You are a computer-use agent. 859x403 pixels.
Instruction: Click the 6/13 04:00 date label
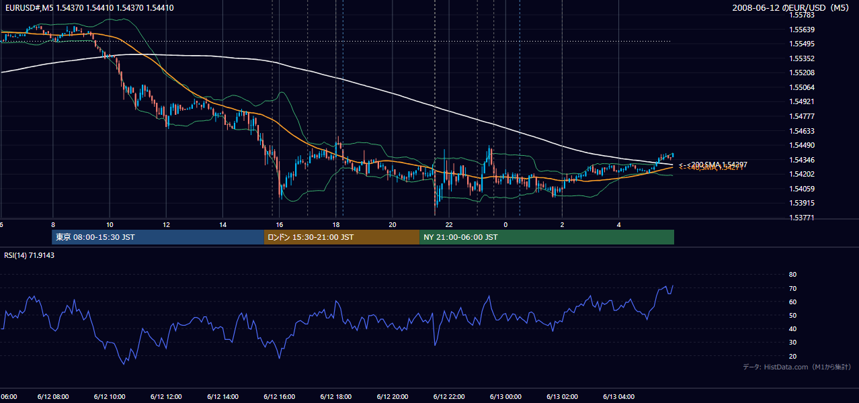619,397
